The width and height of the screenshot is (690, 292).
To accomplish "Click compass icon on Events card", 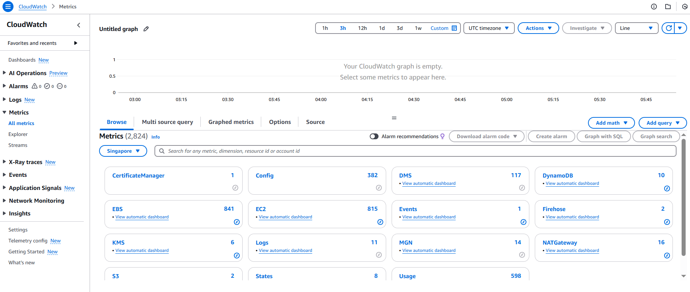I will point(524,222).
